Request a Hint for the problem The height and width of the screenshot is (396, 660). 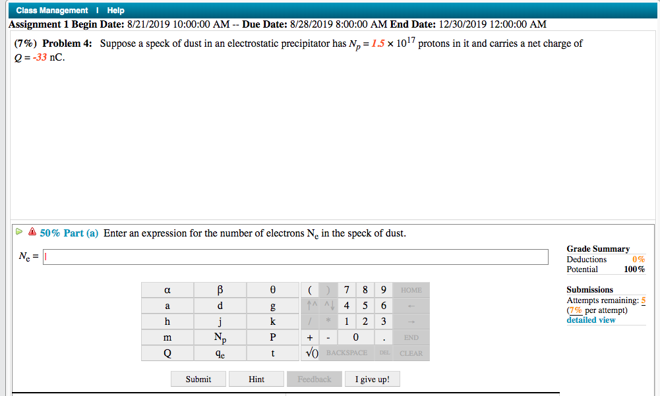256,379
